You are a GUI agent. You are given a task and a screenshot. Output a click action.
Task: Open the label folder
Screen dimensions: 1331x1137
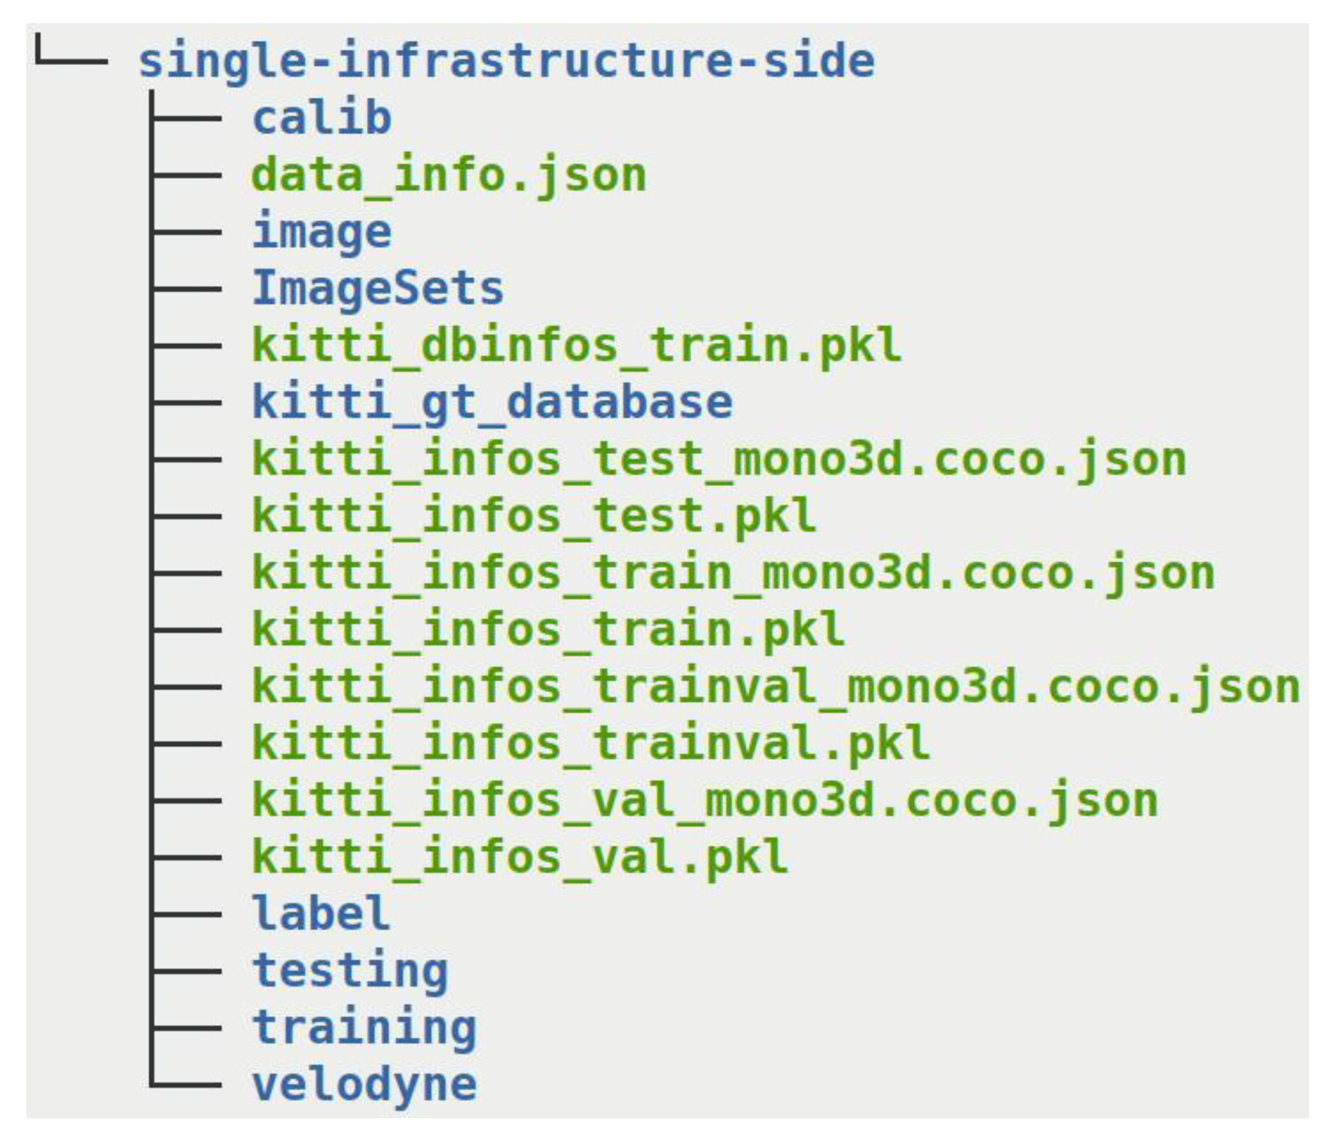321,913
